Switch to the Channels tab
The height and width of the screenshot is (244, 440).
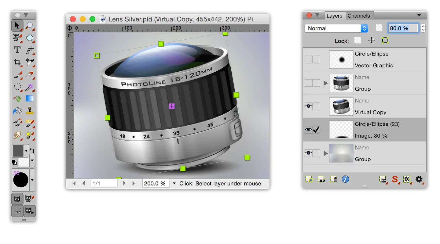click(x=359, y=16)
